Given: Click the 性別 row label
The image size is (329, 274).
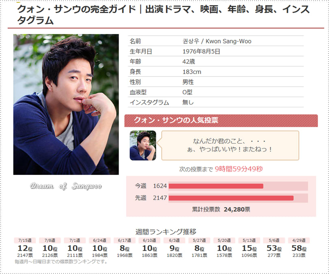Looking at the screenshot, I should click(x=135, y=82).
